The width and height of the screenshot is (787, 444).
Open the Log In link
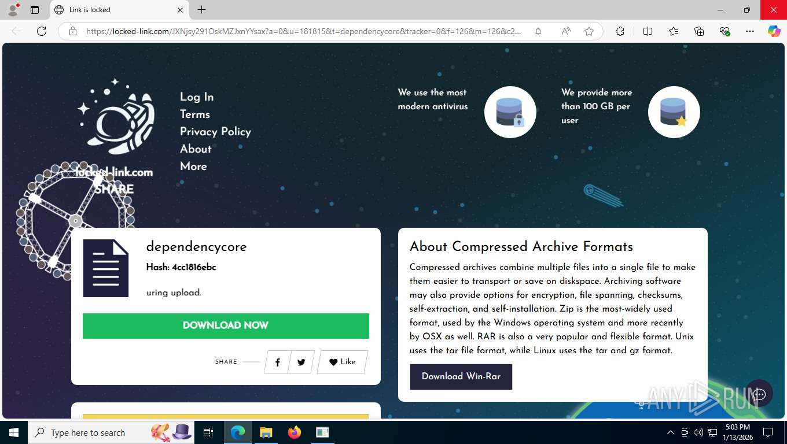197,97
